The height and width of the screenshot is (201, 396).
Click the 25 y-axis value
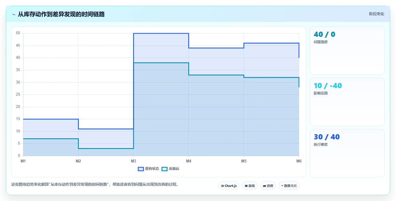coord(18,94)
